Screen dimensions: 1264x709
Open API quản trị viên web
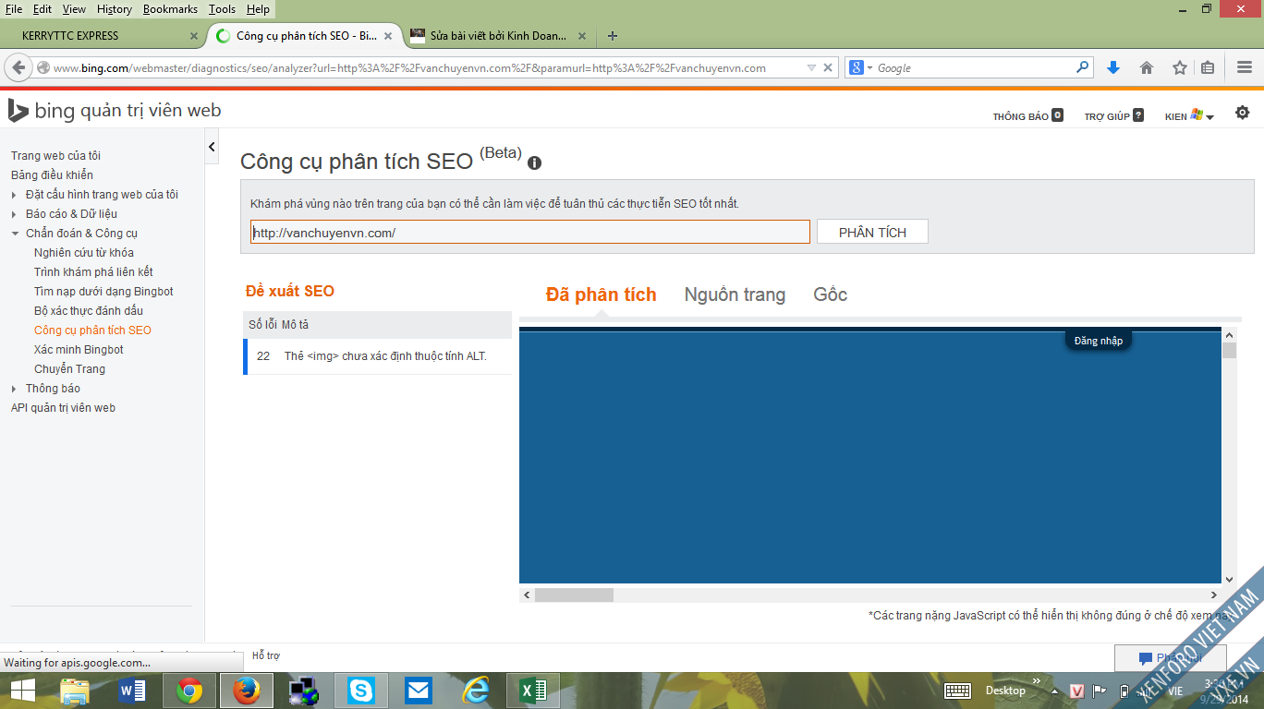(63, 408)
